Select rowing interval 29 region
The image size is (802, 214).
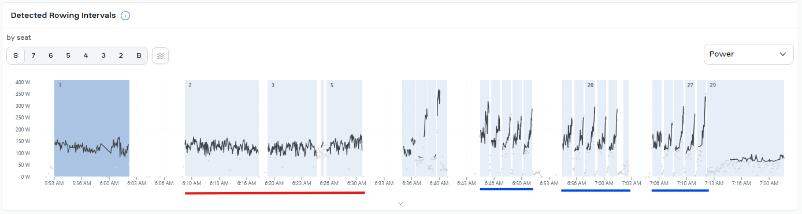(745, 128)
